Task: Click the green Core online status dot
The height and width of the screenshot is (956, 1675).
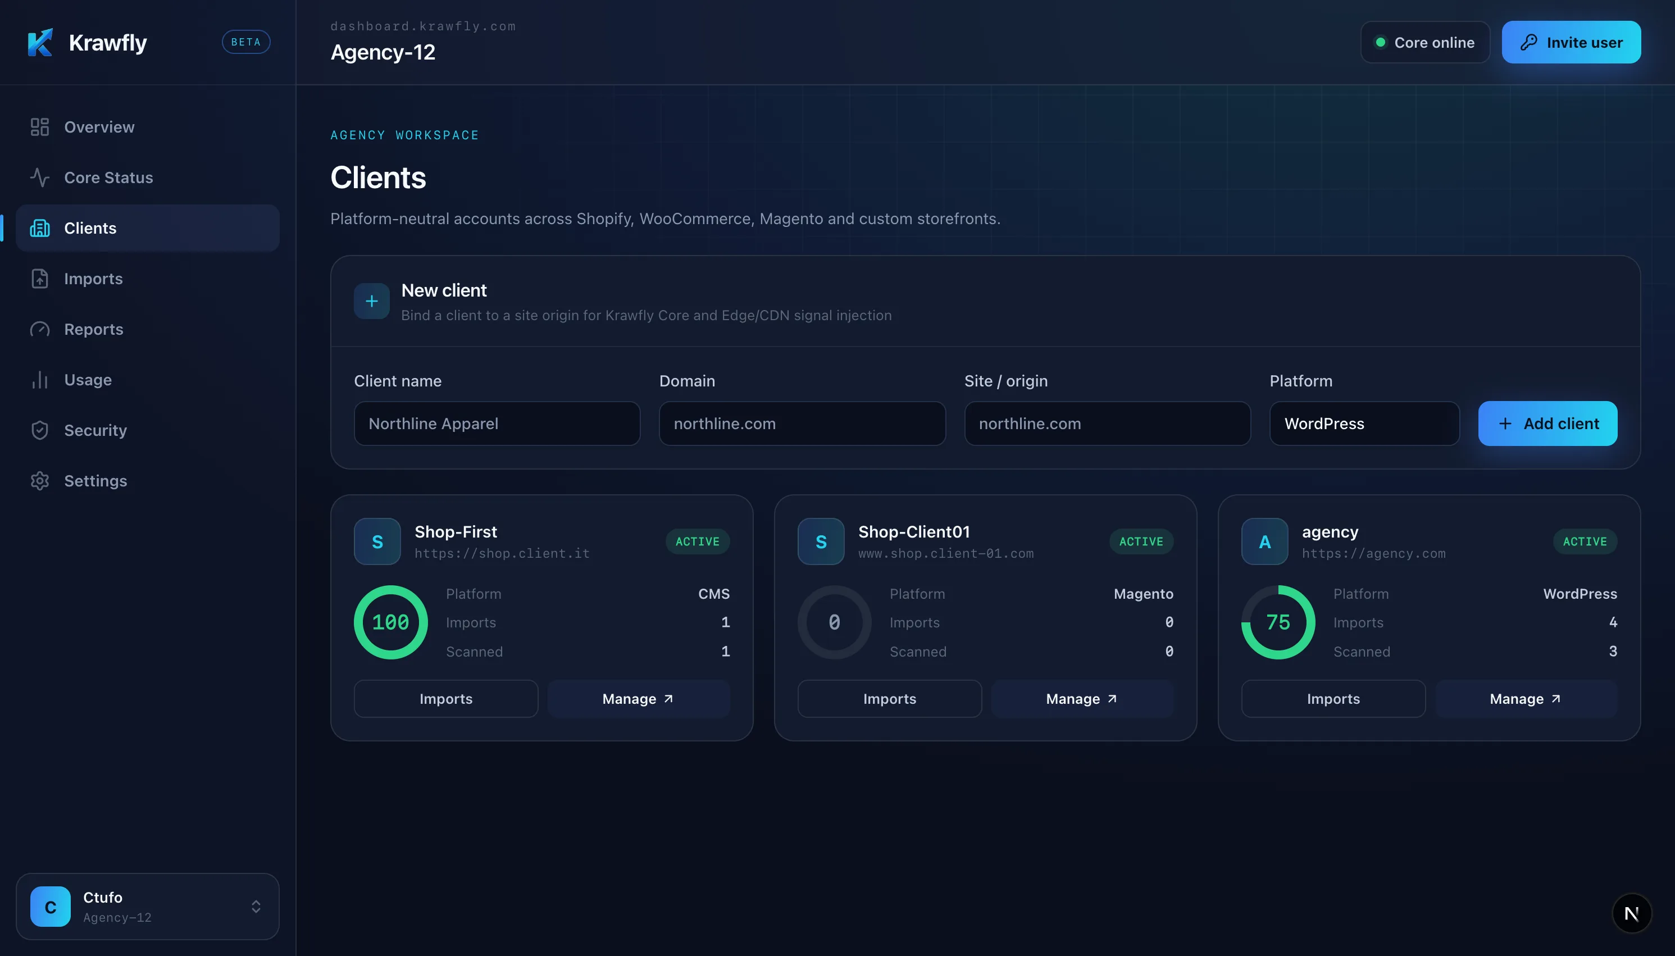Action: click(x=1380, y=42)
